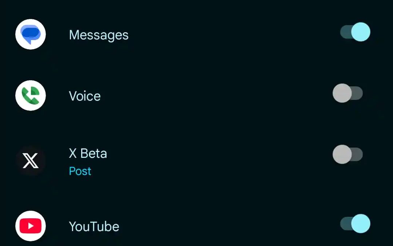Click the dark track of Voice switch
The height and width of the screenshot is (246, 393).
point(357,93)
